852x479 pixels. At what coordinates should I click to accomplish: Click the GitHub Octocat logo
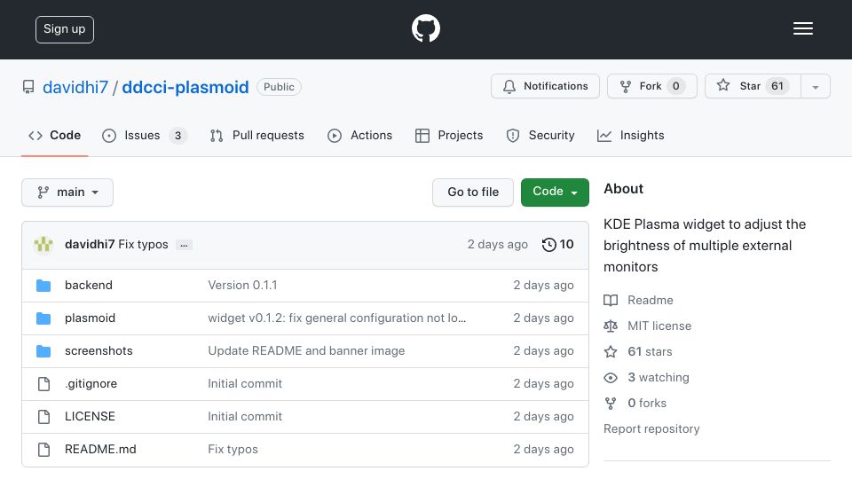point(425,28)
